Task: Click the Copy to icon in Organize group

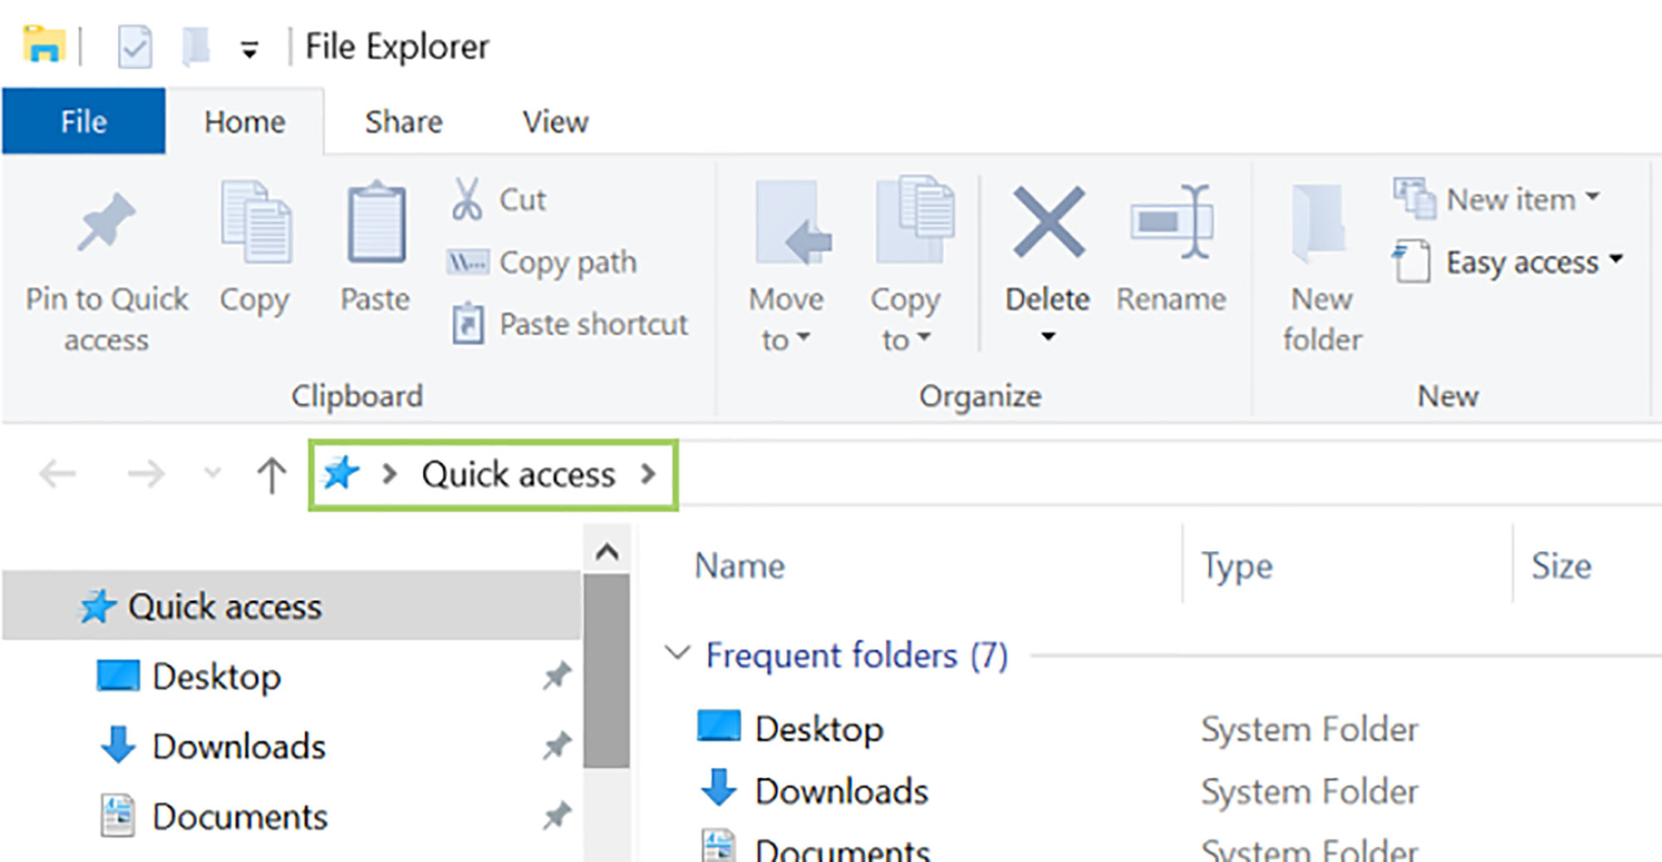Action: pos(914,219)
